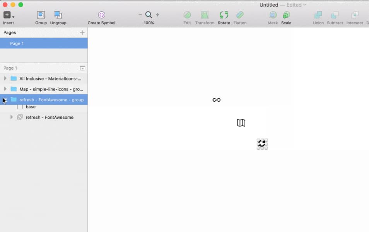
Task: Click the Union boolean operation icon
Action: [x=318, y=15]
